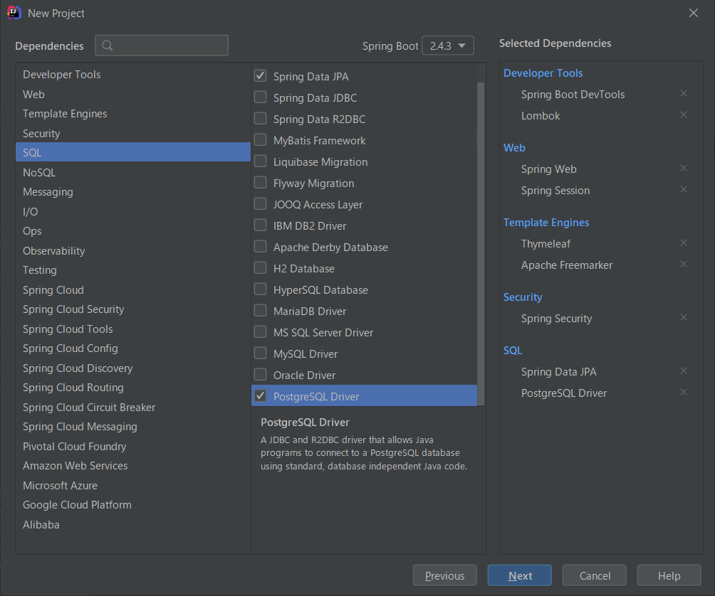
Task: Cancel the new project wizard
Action: (594, 575)
